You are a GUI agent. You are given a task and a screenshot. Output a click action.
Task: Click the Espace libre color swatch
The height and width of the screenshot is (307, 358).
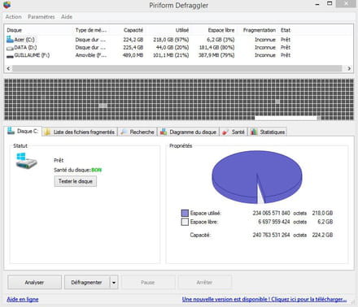185,222
